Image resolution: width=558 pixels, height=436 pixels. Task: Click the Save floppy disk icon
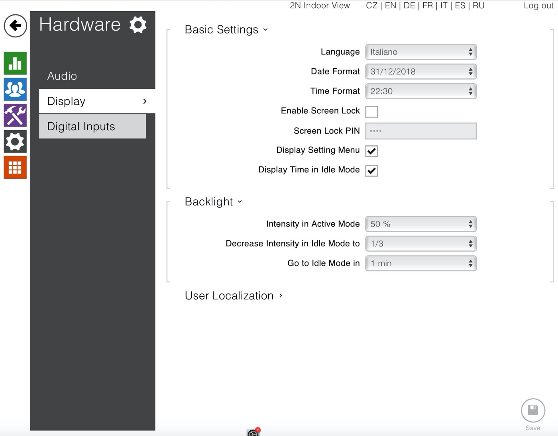pos(533,410)
